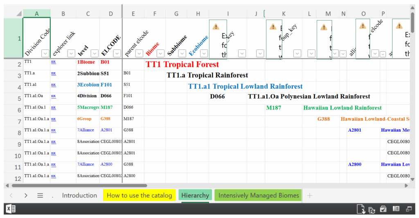The image size is (419, 218).
Task: Click the add new sheet plus icon
Action: click(x=310, y=196)
